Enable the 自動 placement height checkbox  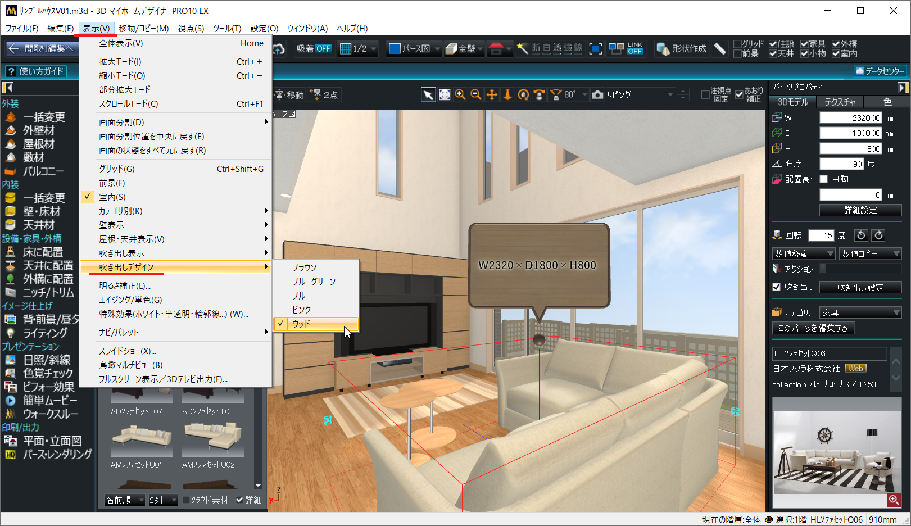824,179
